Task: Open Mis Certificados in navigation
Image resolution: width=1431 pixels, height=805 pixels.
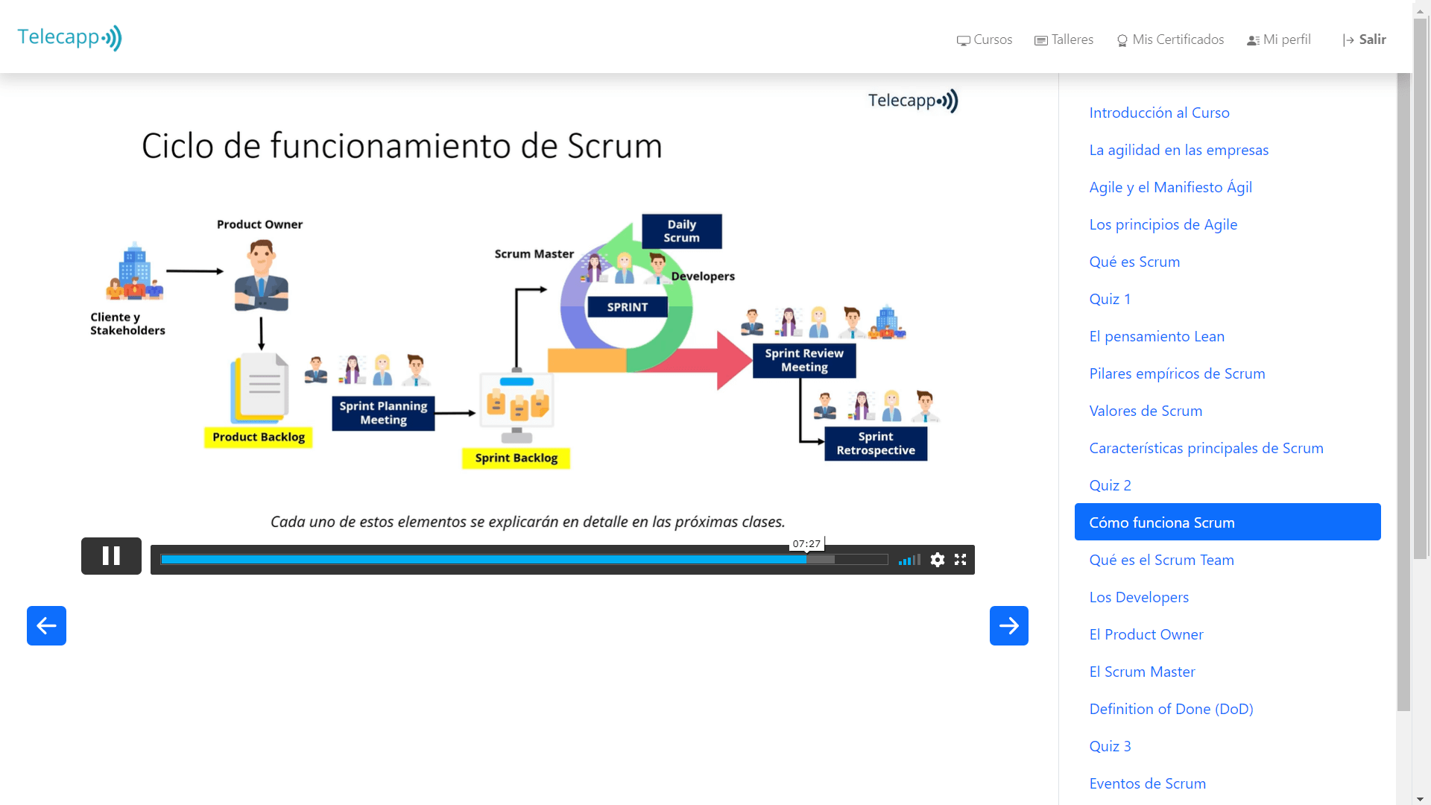Action: (x=1170, y=40)
